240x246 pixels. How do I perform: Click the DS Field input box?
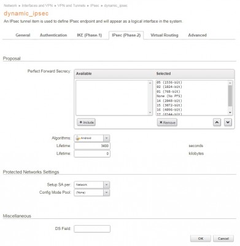pos(92,229)
